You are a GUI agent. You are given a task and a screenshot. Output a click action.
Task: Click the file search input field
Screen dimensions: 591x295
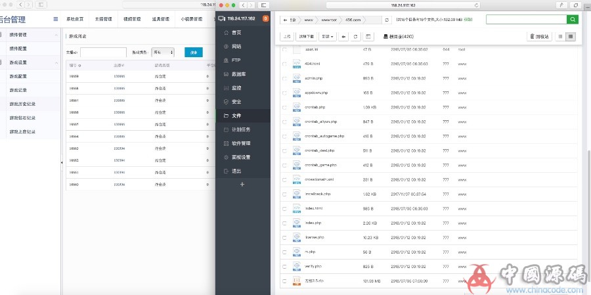pos(526,20)
